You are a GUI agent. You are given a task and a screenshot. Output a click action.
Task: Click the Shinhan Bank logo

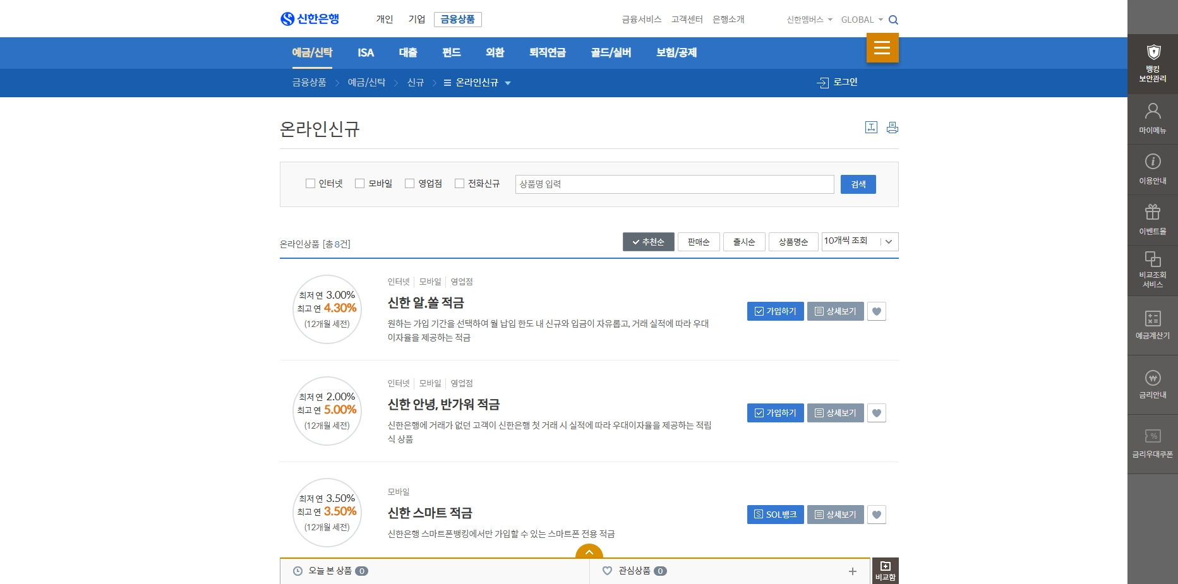[310, 19]
